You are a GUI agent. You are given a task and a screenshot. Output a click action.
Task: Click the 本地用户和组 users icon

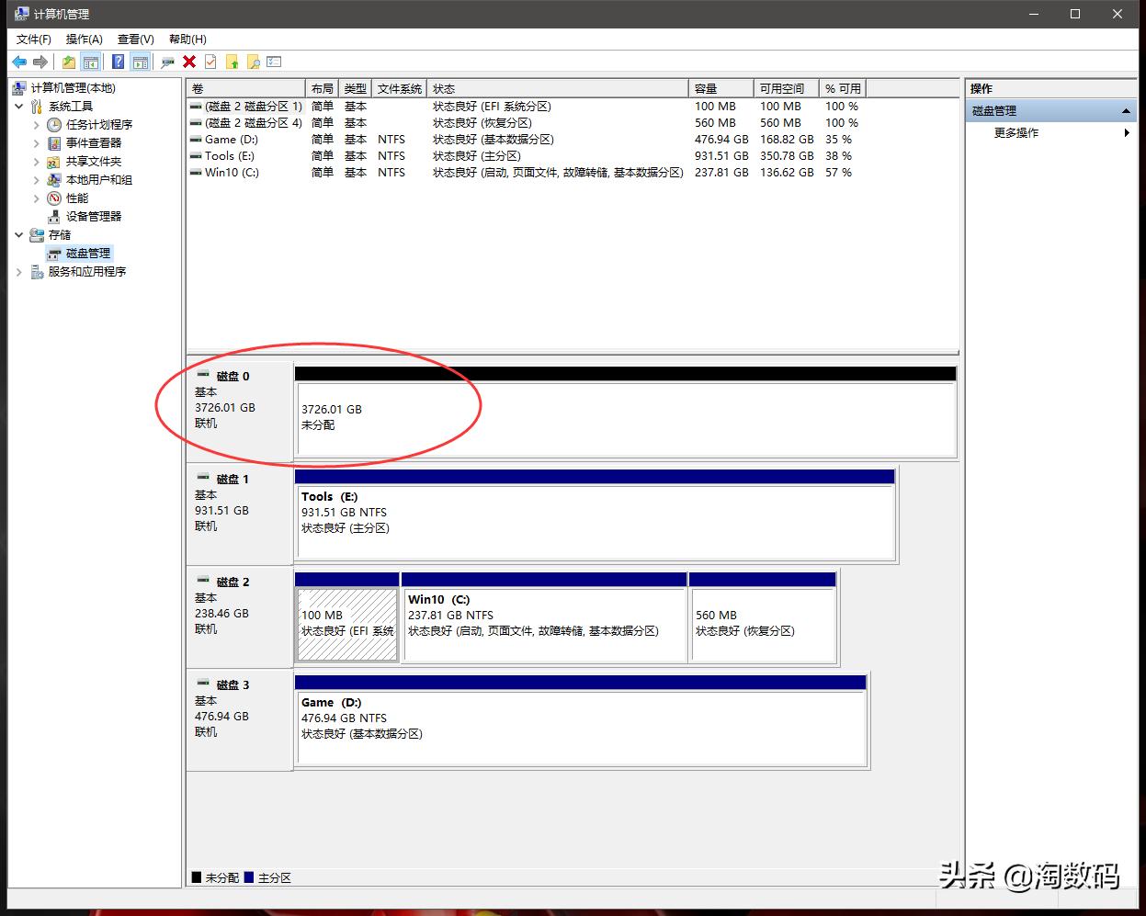tap(54, 180)
